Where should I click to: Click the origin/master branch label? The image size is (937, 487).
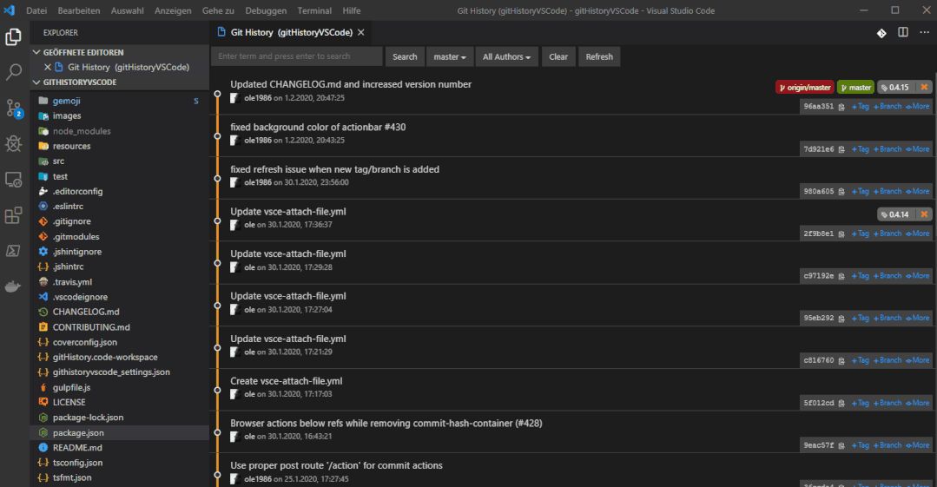pyautogui.click(x=805, y=87)
